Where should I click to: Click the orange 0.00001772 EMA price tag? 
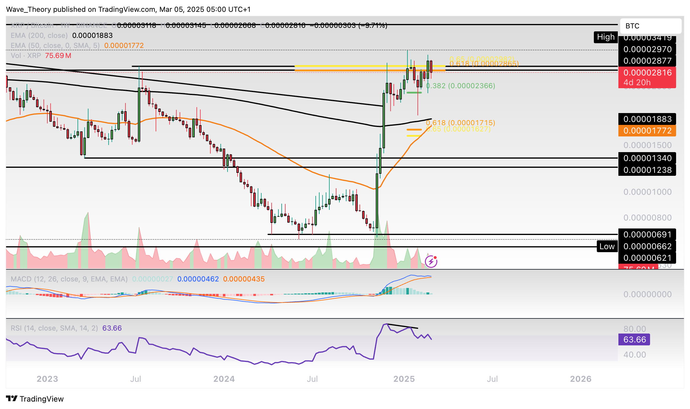[x=647, y=131]
